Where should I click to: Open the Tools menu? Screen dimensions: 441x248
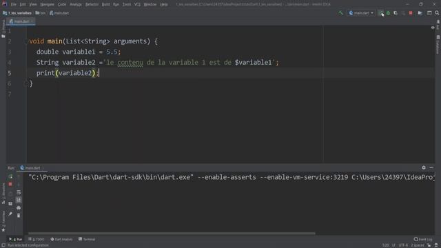point(127,4)
